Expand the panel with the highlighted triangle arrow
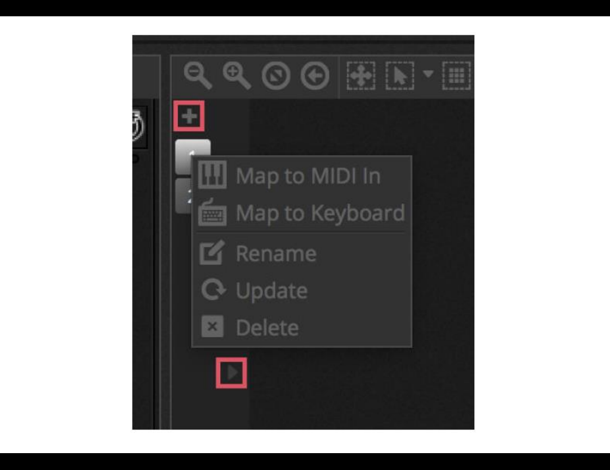 pos(231,373)
